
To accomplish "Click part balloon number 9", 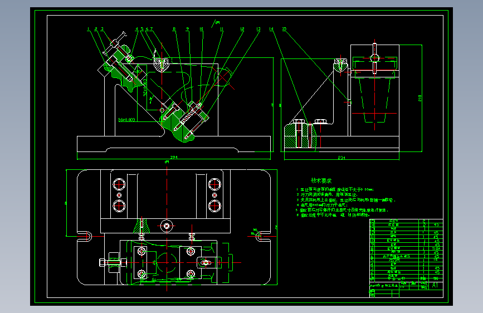I will point(188,29).
